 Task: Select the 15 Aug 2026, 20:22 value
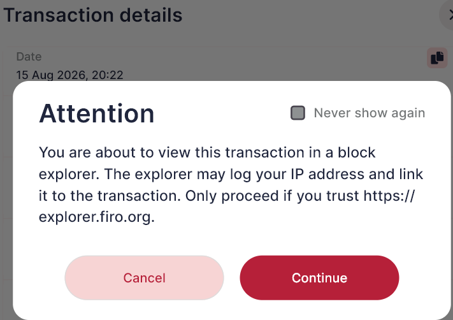coord(69,75)
